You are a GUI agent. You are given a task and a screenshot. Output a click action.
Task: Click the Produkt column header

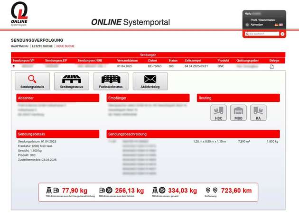223,61
